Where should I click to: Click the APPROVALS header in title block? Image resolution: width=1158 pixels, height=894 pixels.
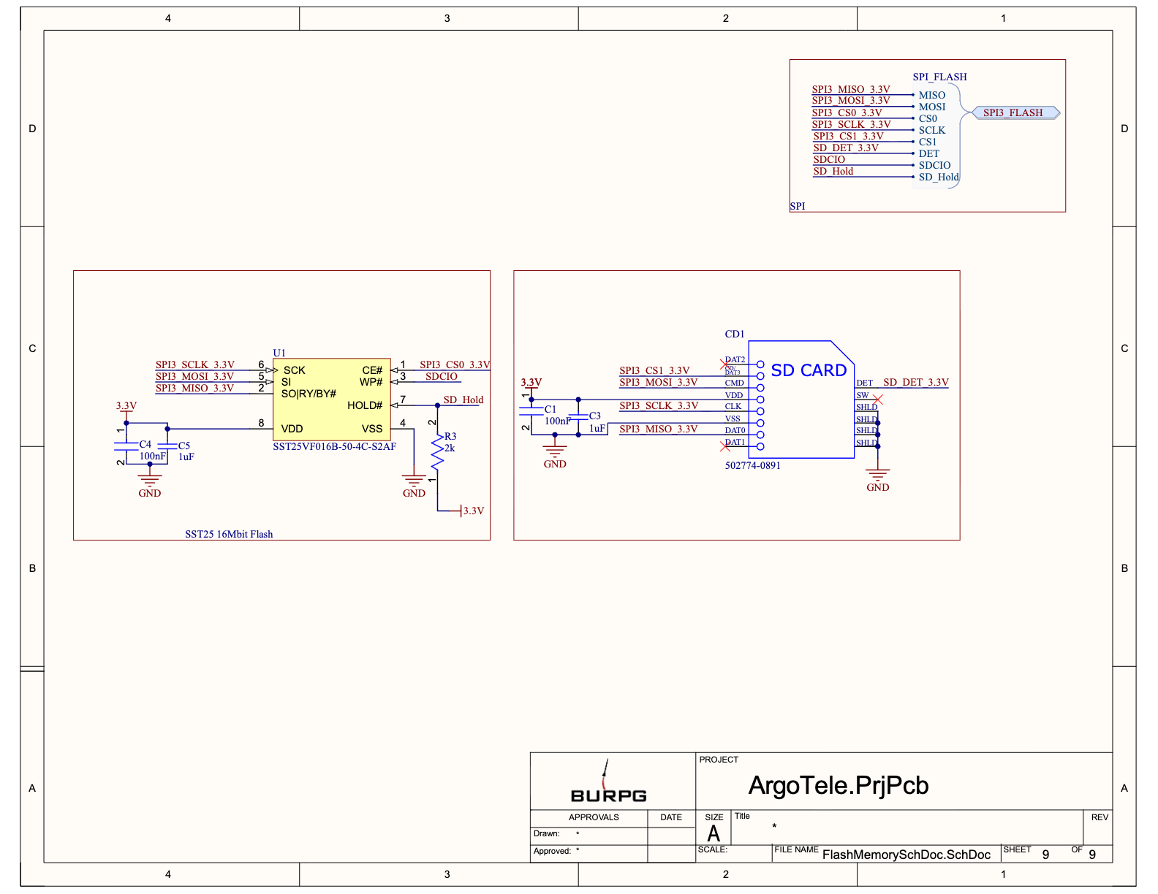[594, 817]
